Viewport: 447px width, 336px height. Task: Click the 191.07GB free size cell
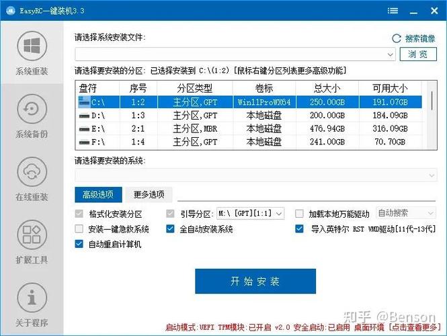390,102
